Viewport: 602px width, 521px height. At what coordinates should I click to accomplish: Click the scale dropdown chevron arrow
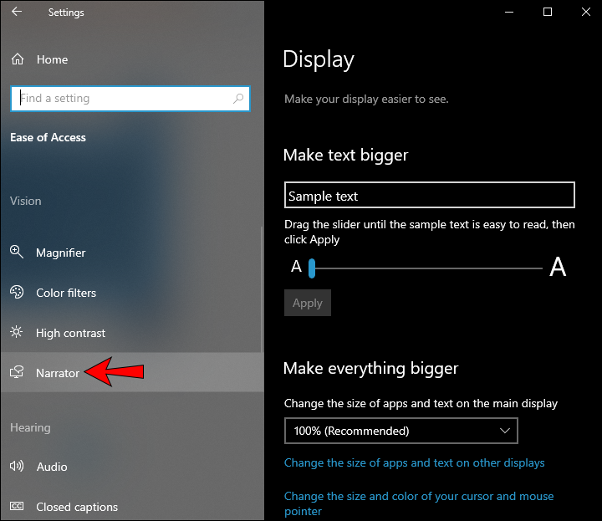click(x=505, y=431)
